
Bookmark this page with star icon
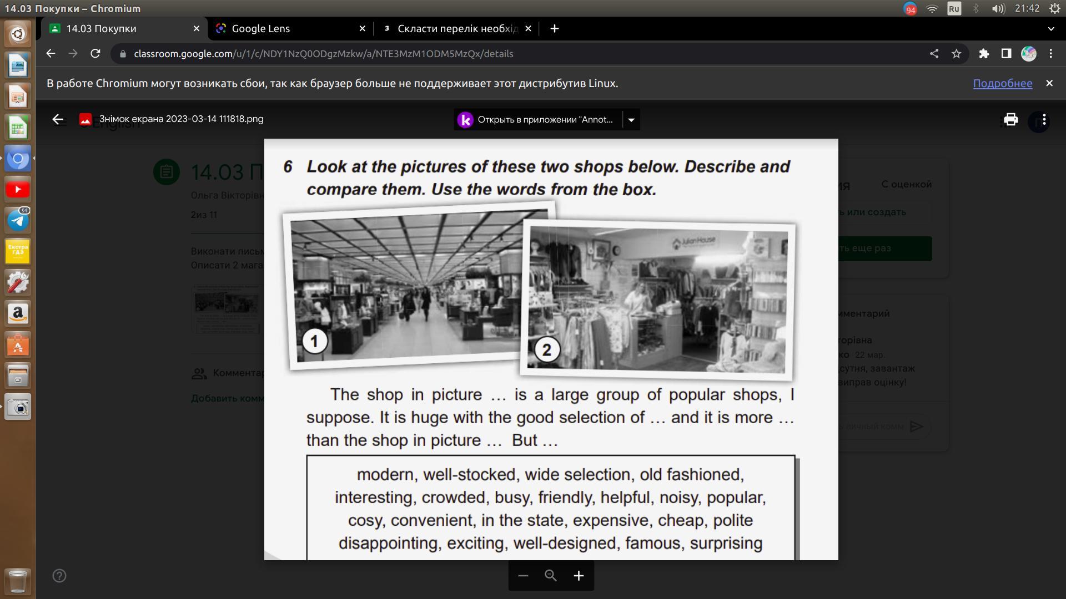956,54
